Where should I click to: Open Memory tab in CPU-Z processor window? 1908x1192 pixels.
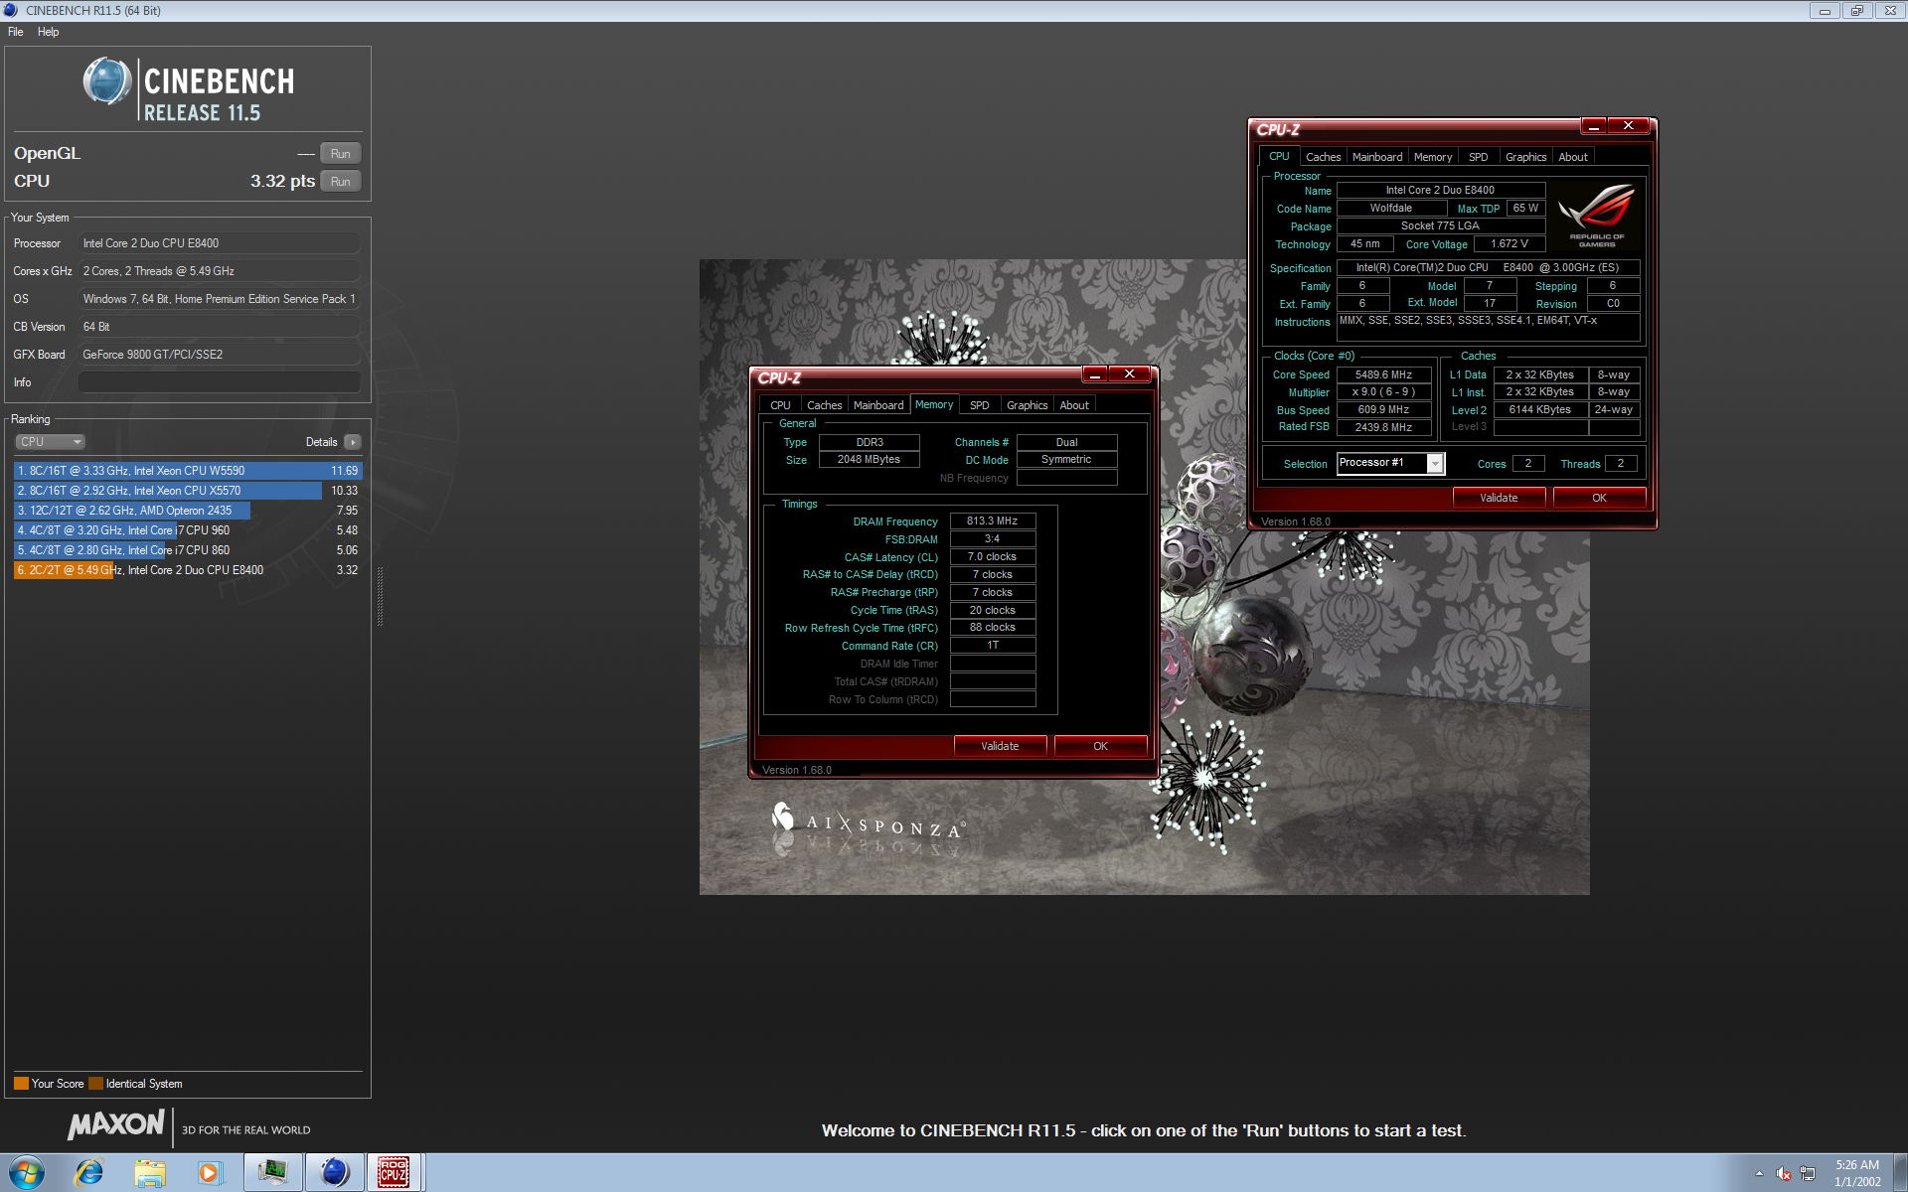(1432, 157)
